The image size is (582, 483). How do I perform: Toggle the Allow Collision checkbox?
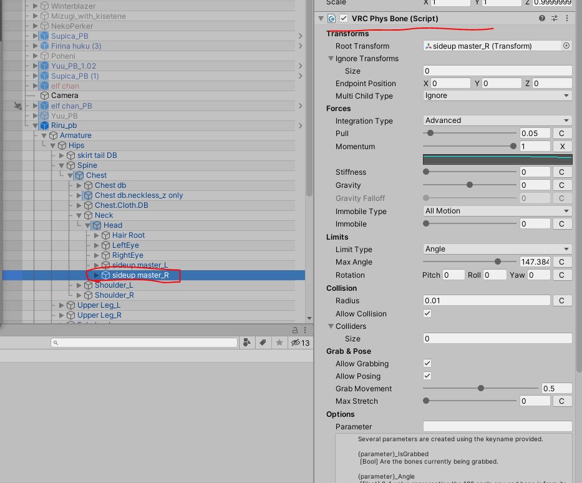tap(427, 313)
